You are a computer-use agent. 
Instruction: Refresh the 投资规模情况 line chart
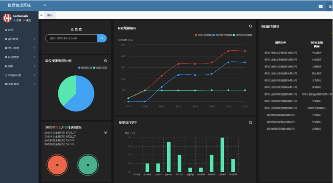(250, 26)
